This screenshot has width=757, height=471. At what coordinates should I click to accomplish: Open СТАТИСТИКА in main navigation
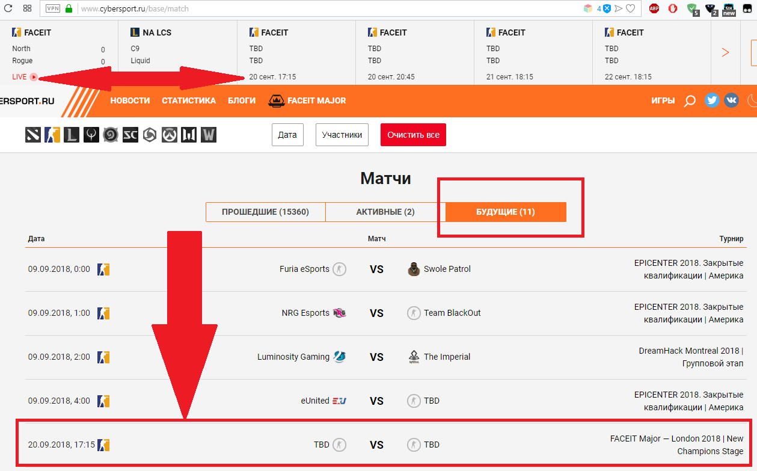coord(189,100)
